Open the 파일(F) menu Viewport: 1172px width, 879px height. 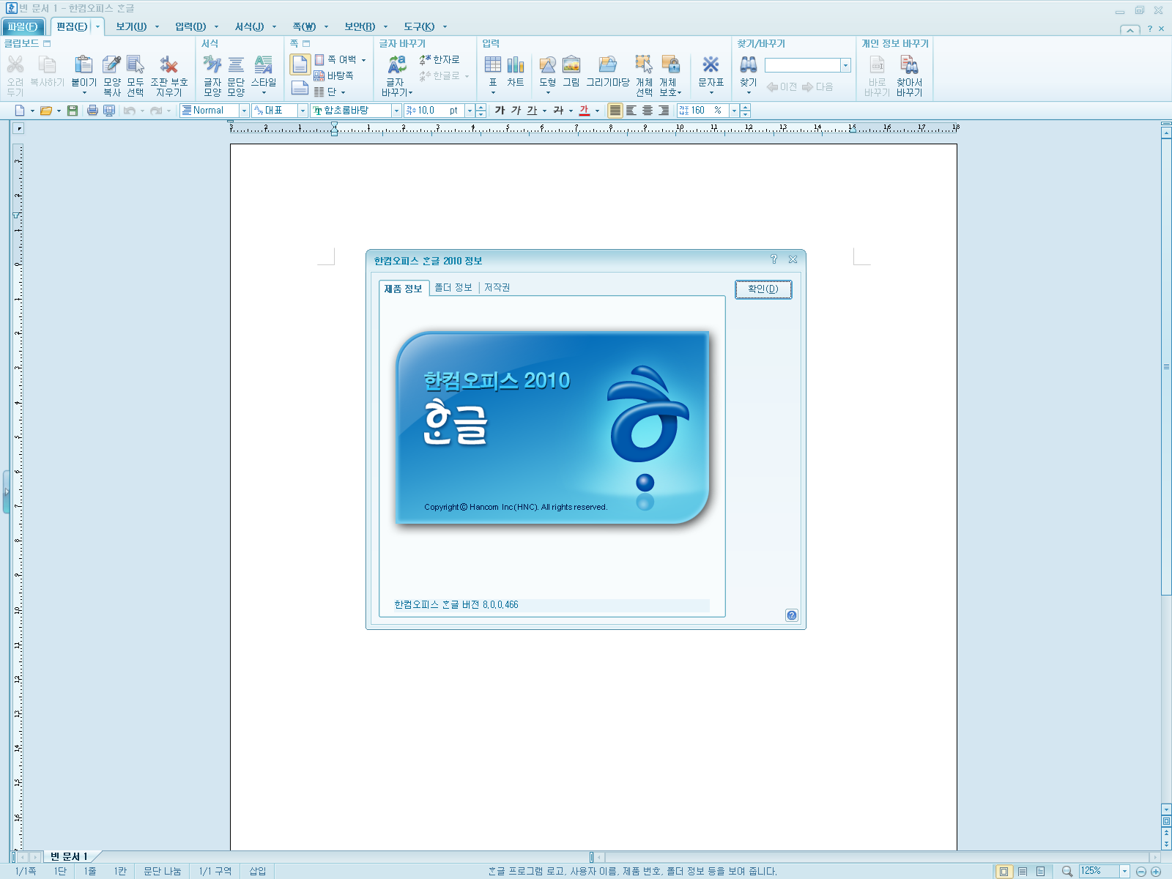pyautogui.click(x=23, y=26)
